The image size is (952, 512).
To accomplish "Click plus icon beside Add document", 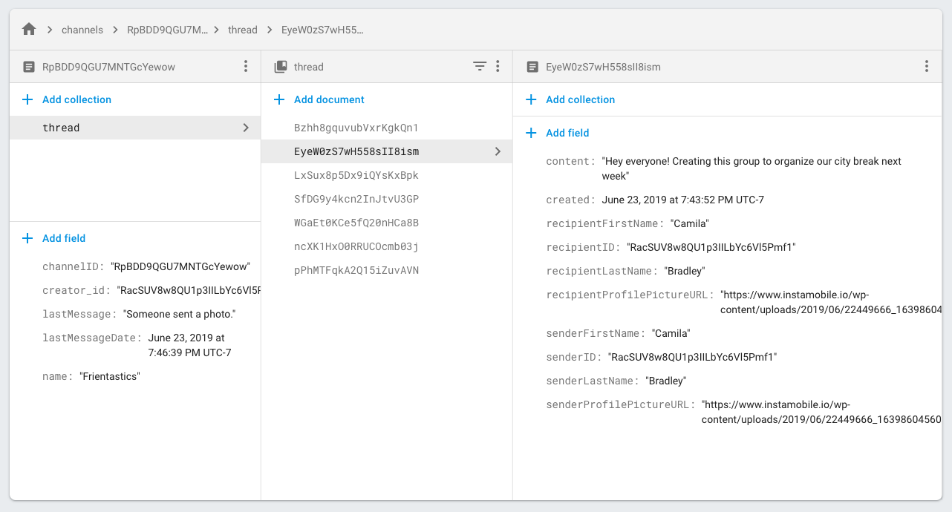I will click(x=279, y=99).
